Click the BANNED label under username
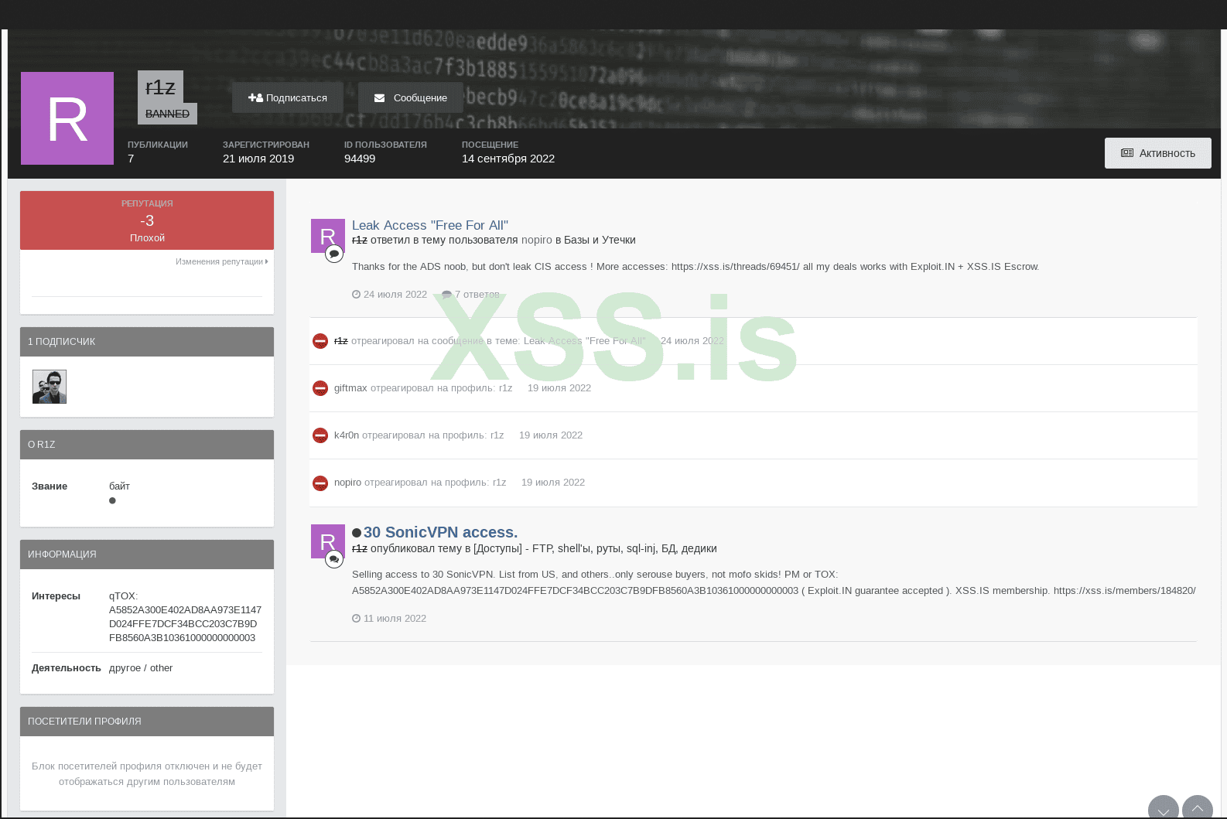The image size is (1227, 819). pyautogui.click(x=167, y=114)
